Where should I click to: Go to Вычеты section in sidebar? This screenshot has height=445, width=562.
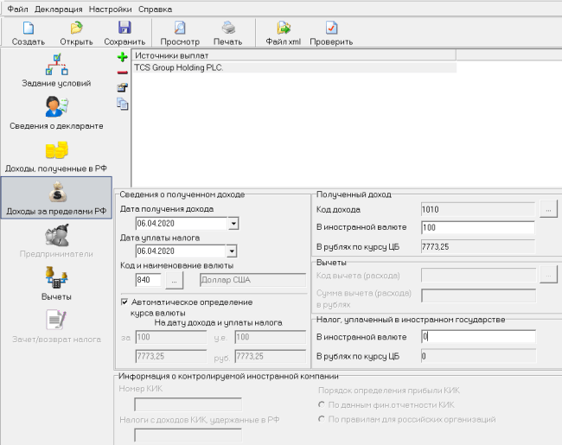57,283
